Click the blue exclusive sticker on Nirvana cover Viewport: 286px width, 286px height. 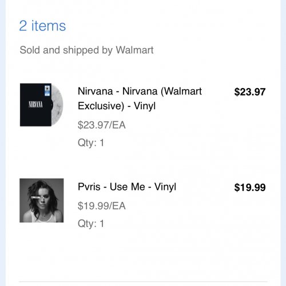tap(47, 90)
